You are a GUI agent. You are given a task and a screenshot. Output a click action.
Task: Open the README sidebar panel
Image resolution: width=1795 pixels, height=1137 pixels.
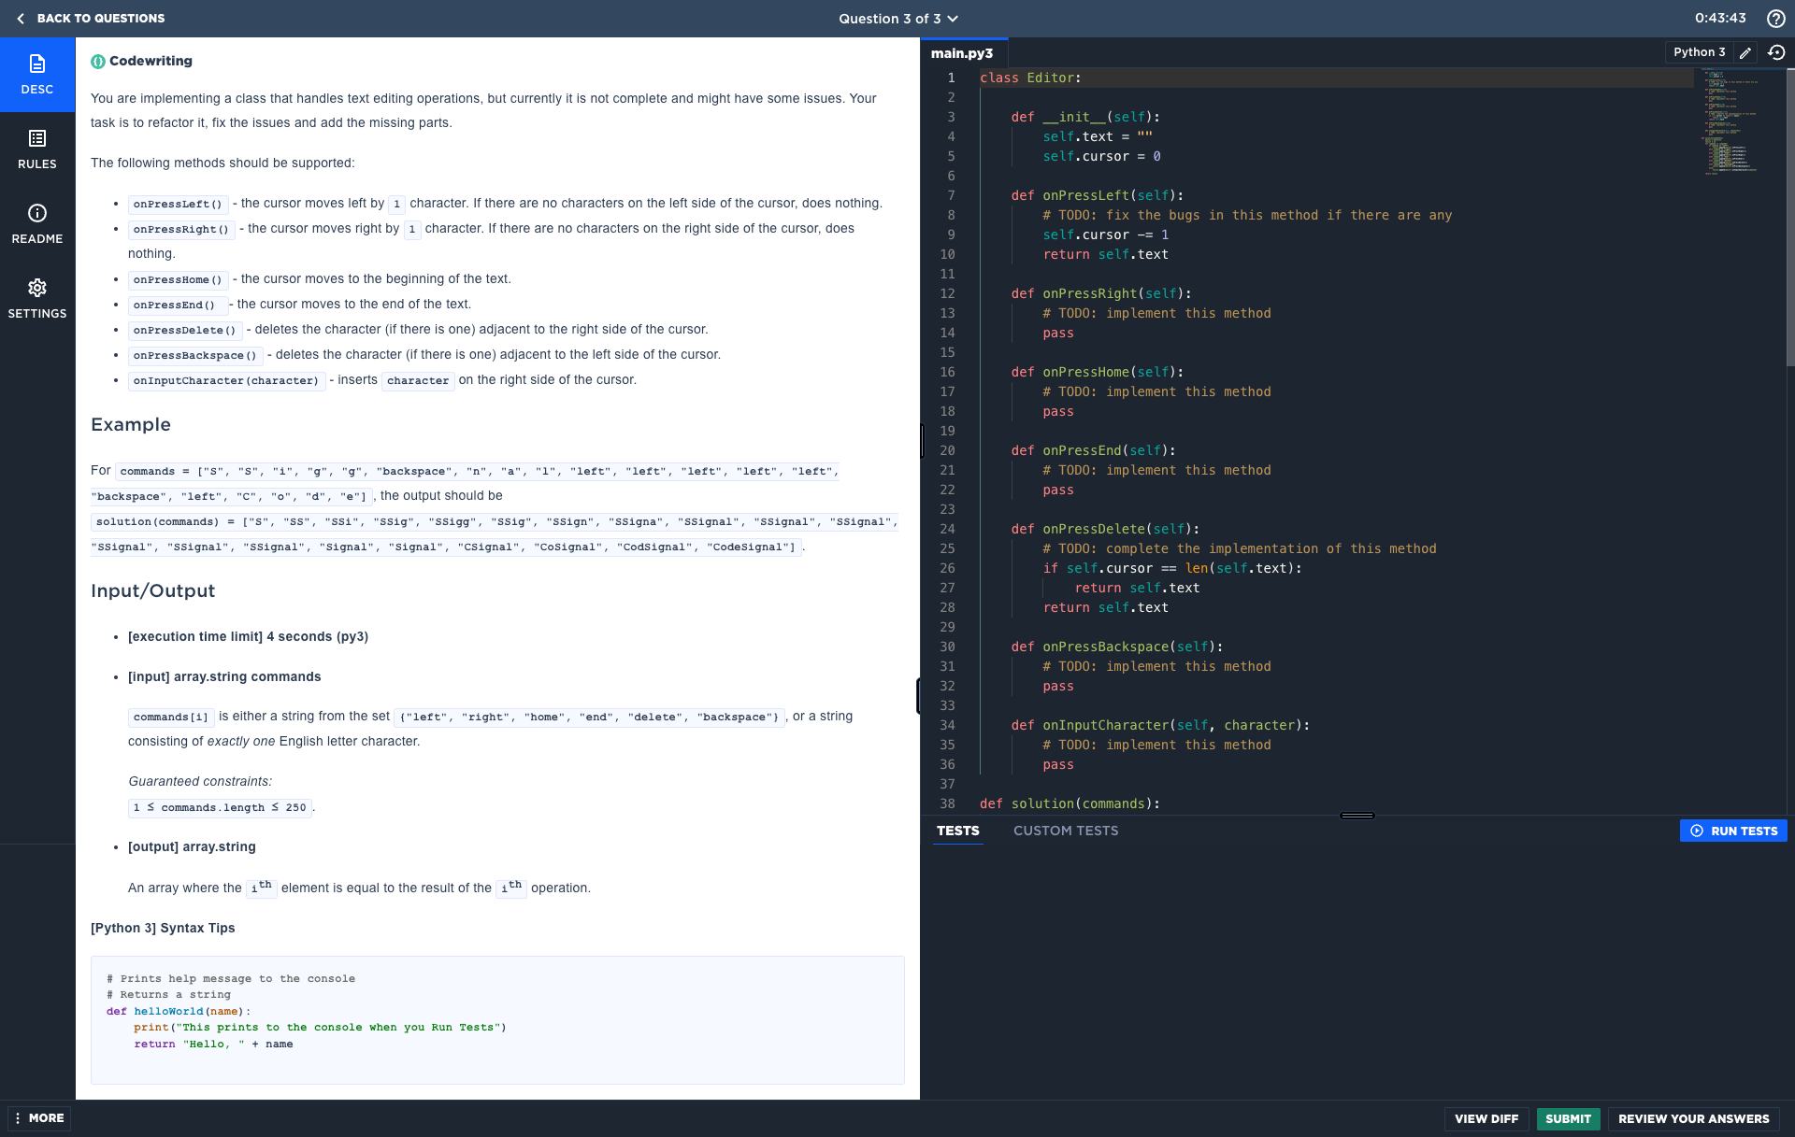pos(37,224)
